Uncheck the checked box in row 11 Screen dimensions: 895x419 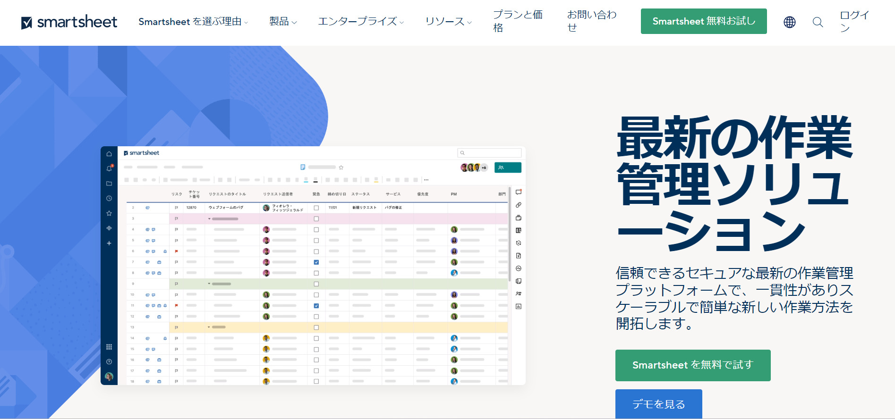[316, 306]
